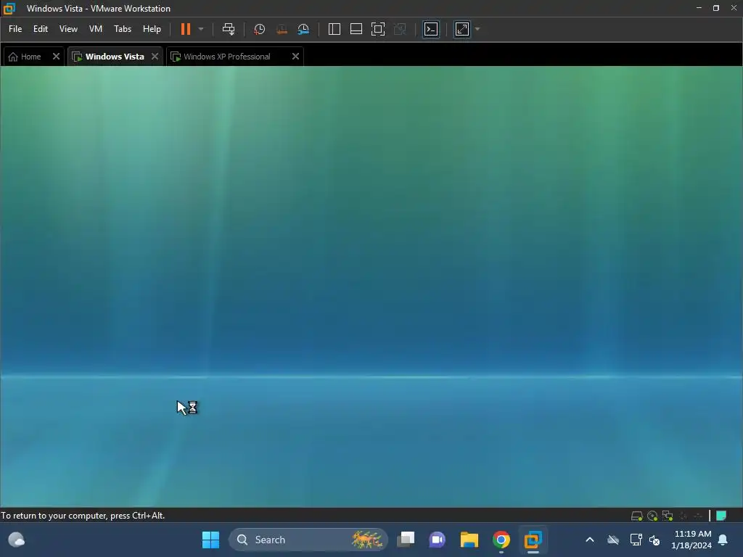Viewport: 743px width, 557px height.
Task: Expand the stretch guest options arrow
Action: pos(477,29)
